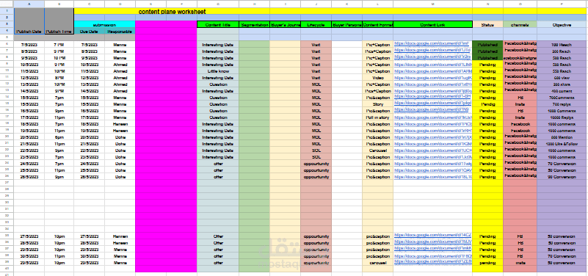The height and width of the screenshot is (276, 588).
Task: Select the 'Insta' channel cell in the 17/5/2023 row
Action: (x=520, y=117)
